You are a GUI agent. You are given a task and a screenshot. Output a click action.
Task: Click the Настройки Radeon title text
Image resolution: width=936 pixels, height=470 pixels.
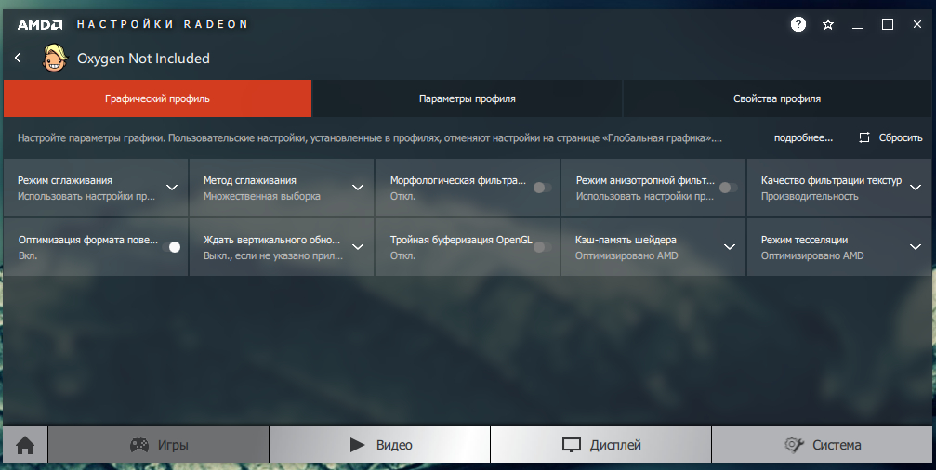163,24
